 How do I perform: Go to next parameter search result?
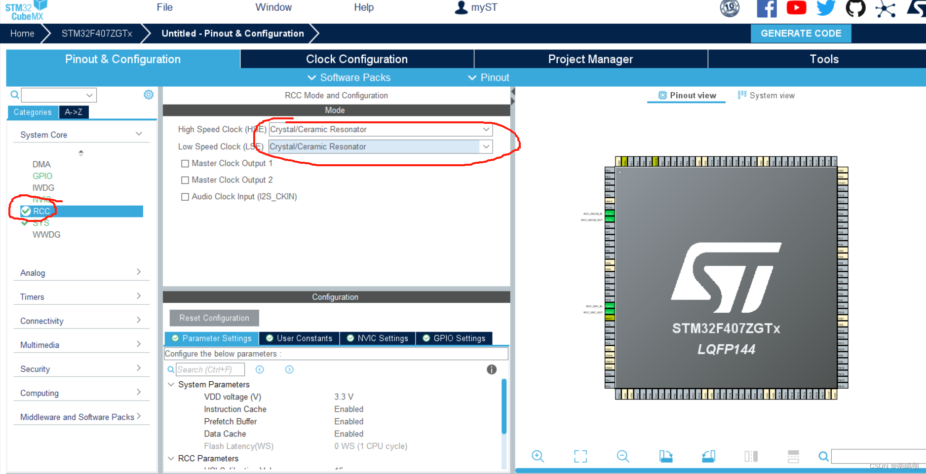click(x=289, y=369)
